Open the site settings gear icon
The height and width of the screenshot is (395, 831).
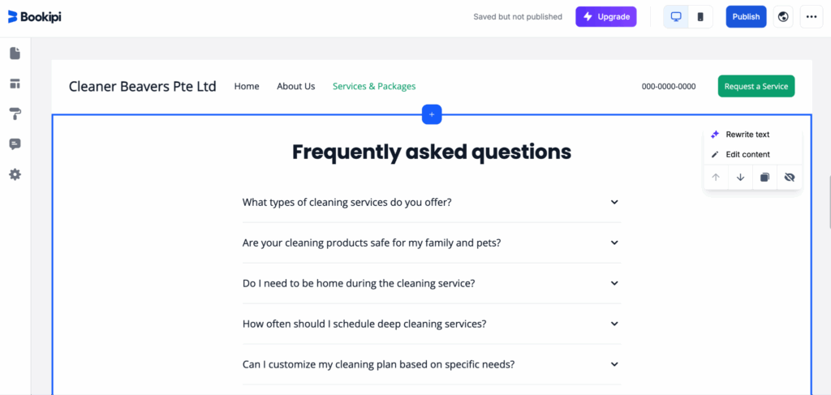point(15,174)
